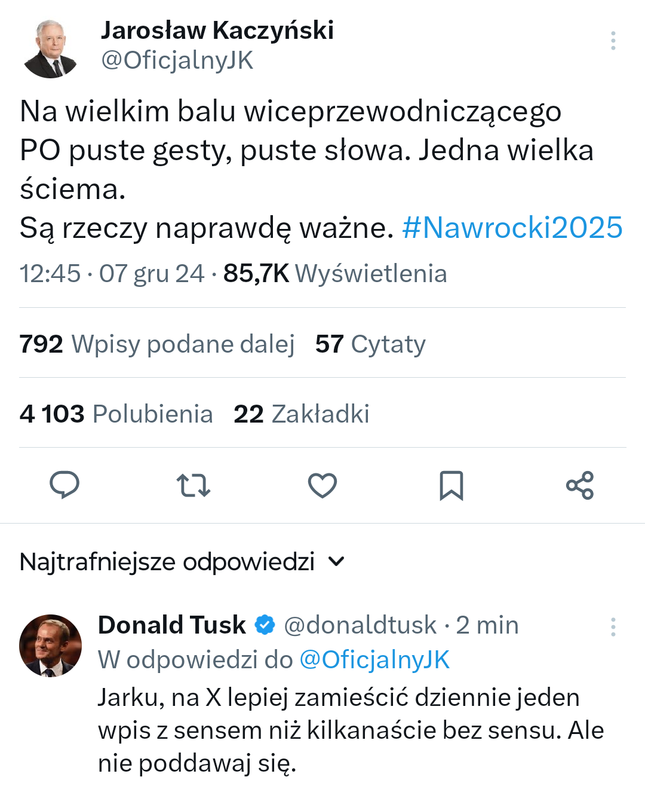Click the @donaldtusk handle
The height and width of the screenshot is (786, 645).
360,625
